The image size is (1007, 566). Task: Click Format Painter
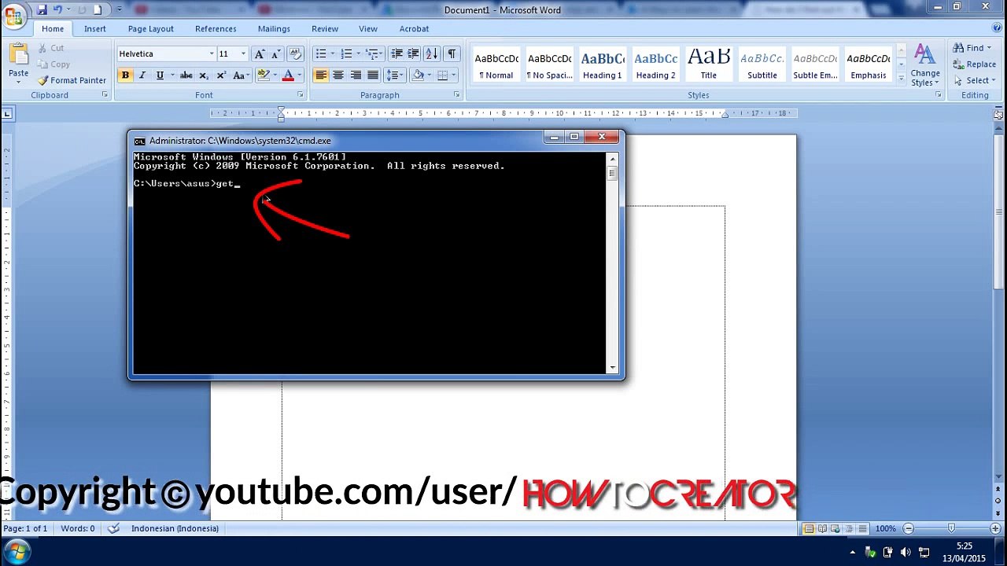72,80
